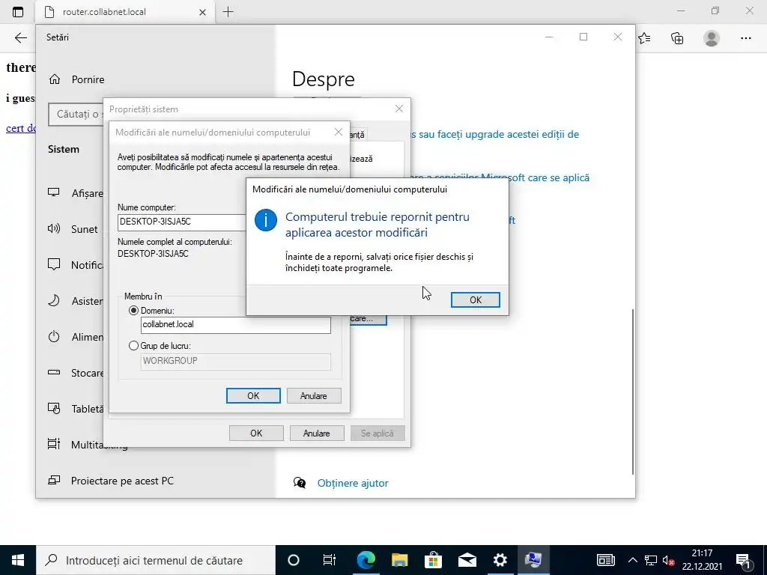
Task: Open the Stocare storage icon
Action: click(x=54, y=373)
